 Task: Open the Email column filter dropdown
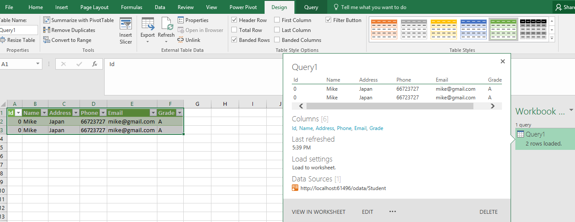tap(153, 113)
